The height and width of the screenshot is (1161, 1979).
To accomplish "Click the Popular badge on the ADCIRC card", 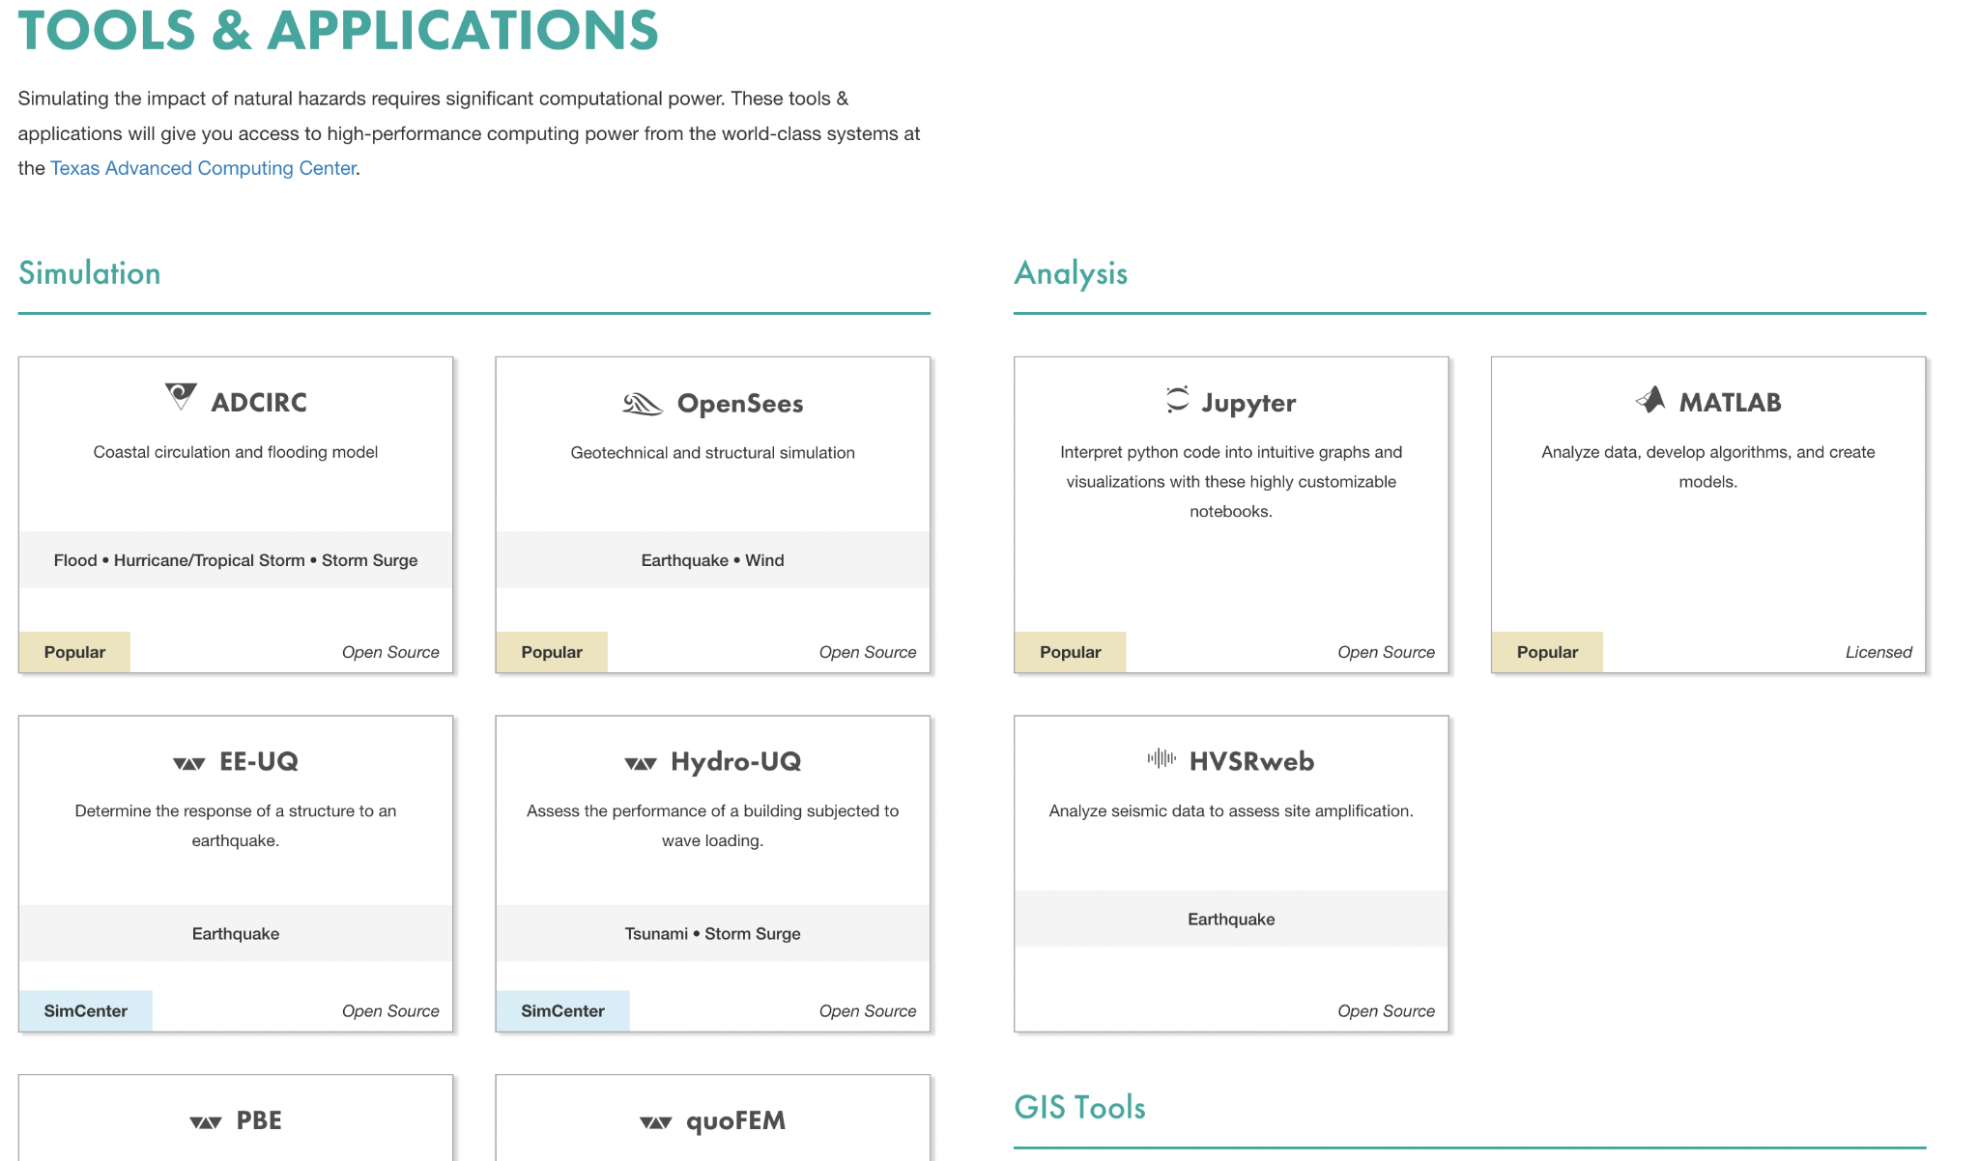I will tap(74, 652).
